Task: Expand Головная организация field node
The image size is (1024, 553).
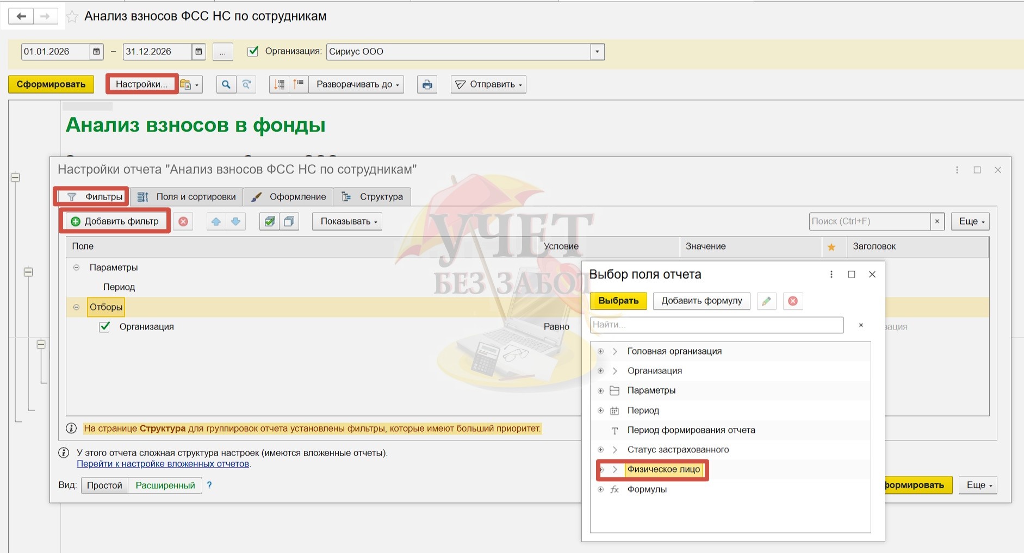Action: pyautogui.click(x=600, y=351)
